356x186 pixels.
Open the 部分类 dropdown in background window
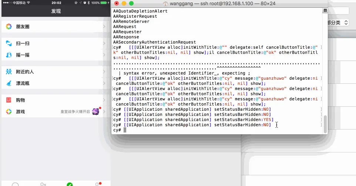[x=338, y=23]
